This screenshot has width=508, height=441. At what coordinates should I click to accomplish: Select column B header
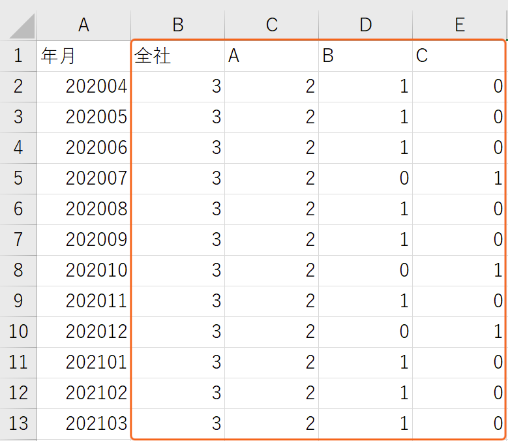pyautogui.click(x=178, y=25)
